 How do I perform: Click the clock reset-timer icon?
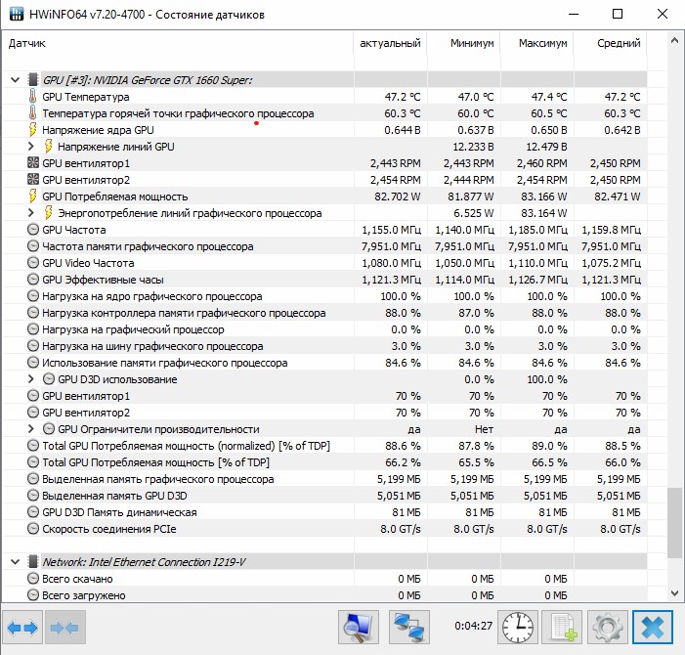[x=518, y=628]
